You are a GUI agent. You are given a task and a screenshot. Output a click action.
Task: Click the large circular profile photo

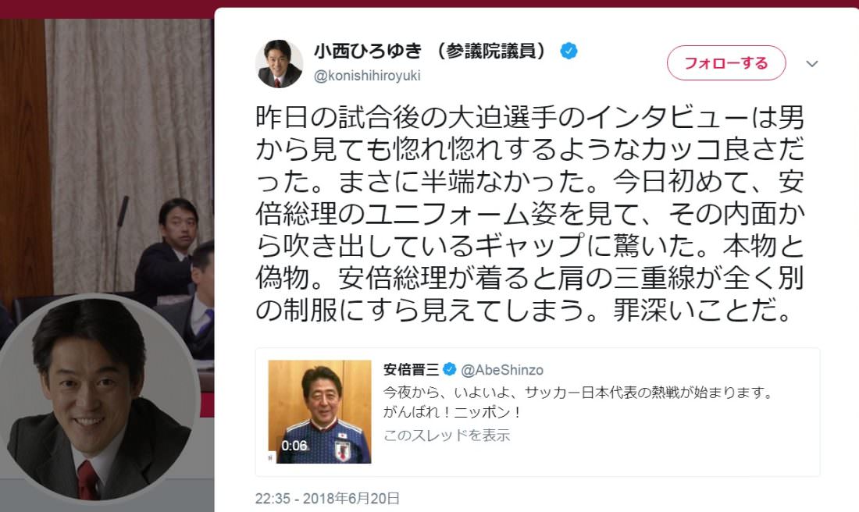point(98,399)
